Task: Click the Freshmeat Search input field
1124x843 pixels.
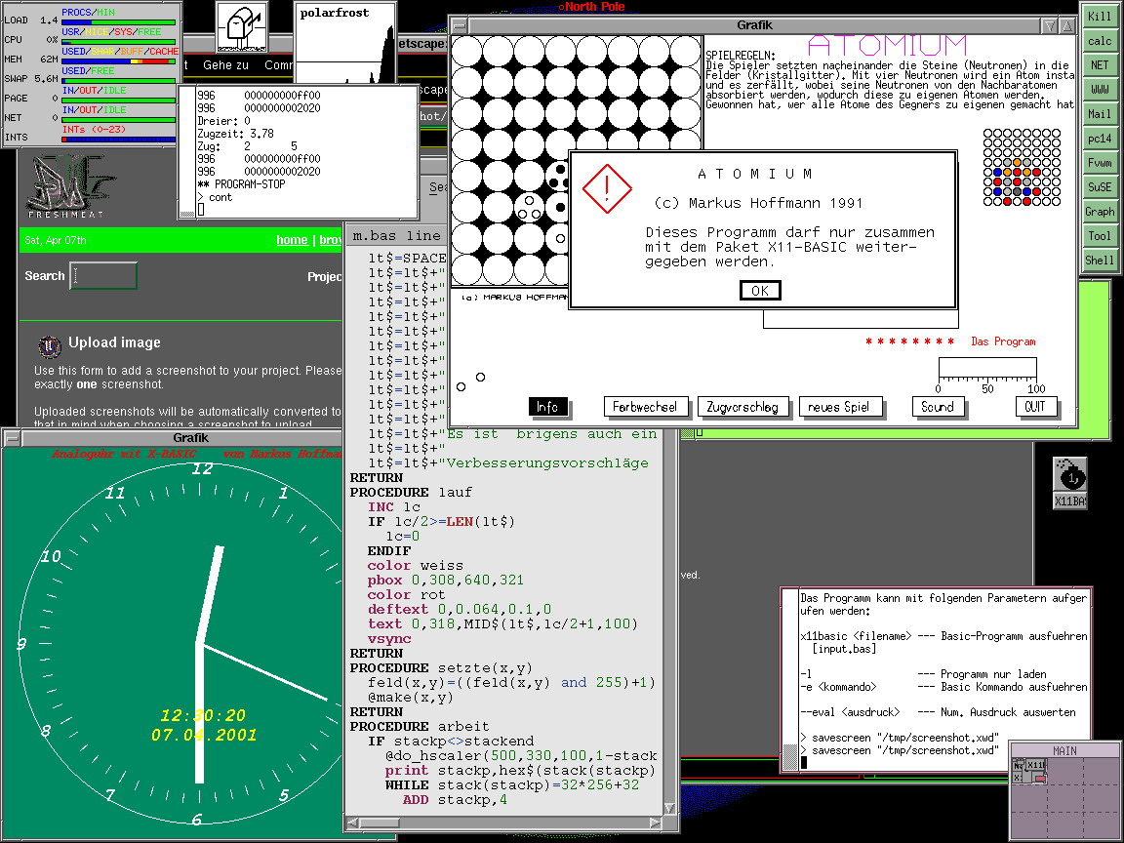Action: coord(103,276)
